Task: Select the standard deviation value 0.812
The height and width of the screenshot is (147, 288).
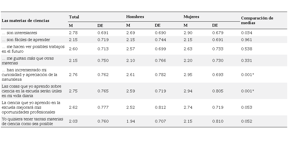Action: 160,107
